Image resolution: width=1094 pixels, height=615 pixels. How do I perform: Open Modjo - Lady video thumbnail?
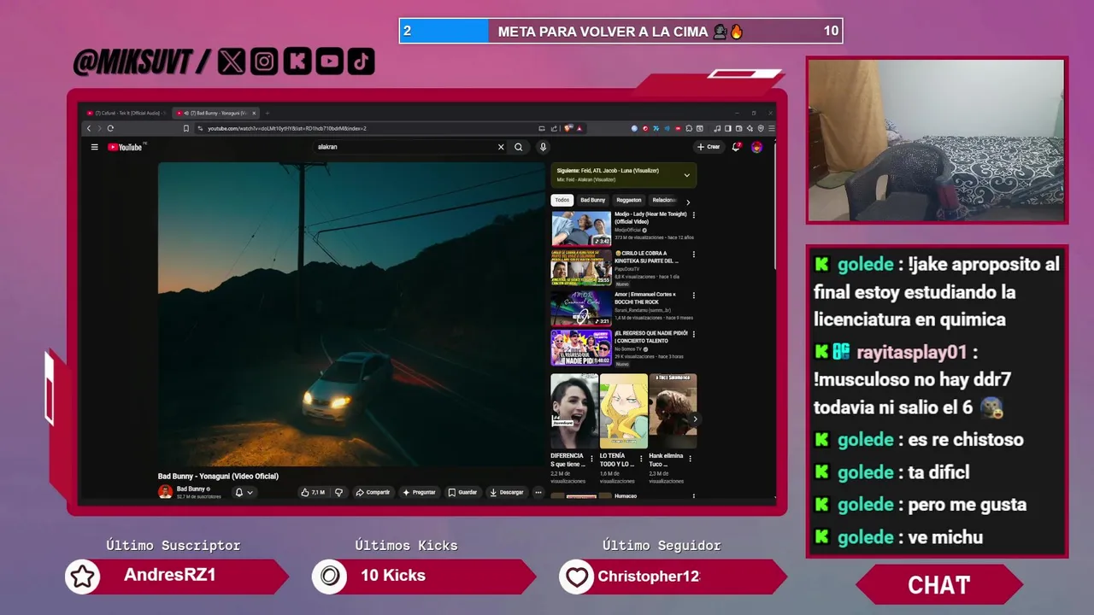(581, 229)
